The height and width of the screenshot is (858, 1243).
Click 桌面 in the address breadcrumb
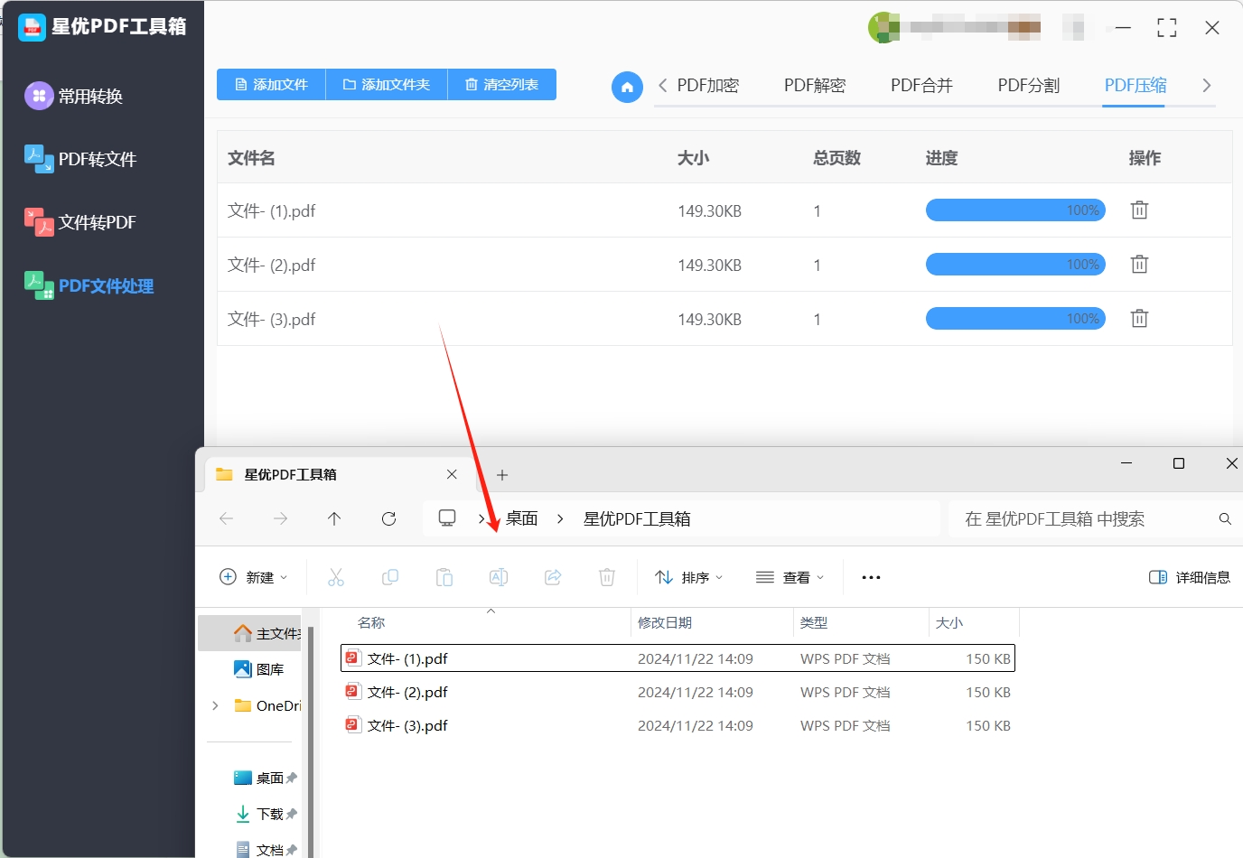pos(521,518)
